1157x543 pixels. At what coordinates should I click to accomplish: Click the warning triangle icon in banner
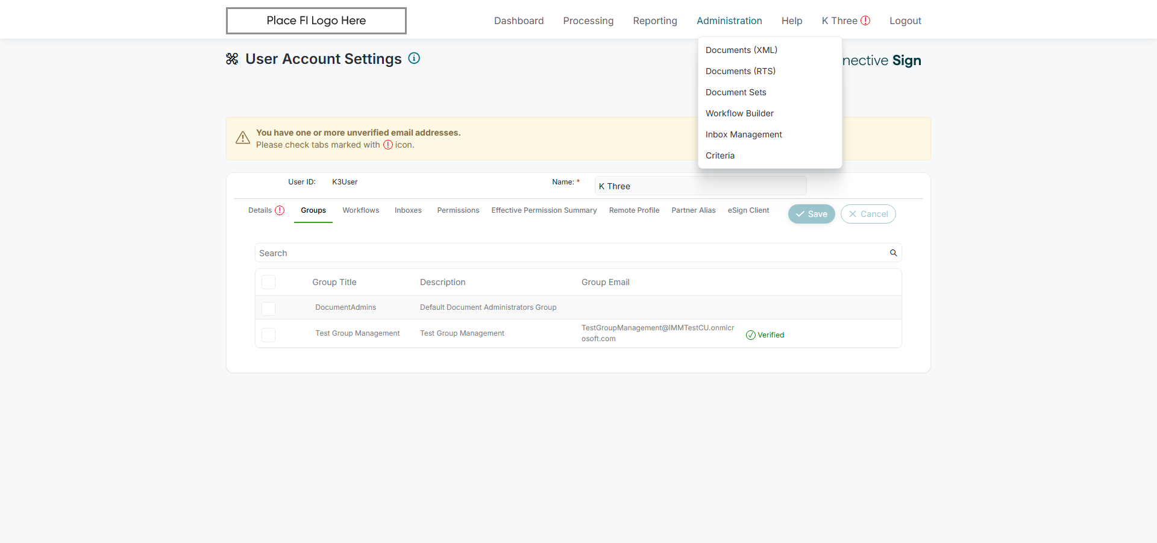pos(243,138)
